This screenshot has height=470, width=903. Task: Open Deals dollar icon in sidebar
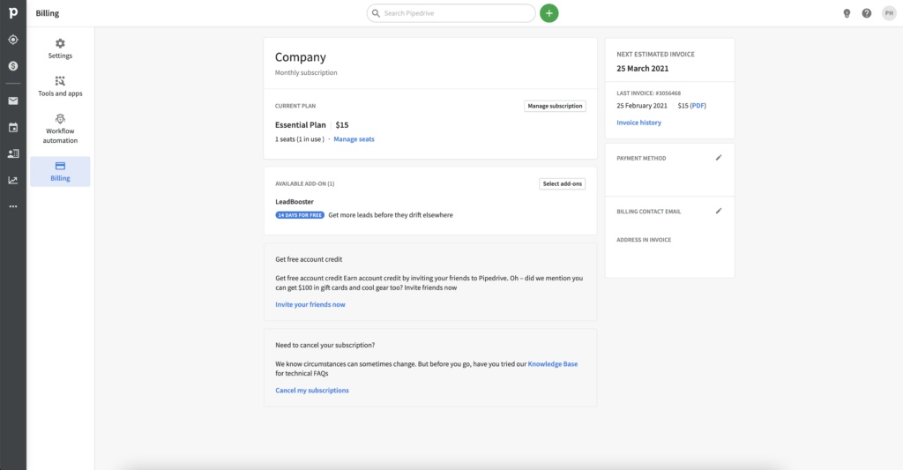coord(12,66)
